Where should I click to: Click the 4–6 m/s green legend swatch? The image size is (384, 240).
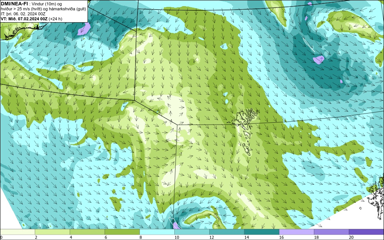87,232
